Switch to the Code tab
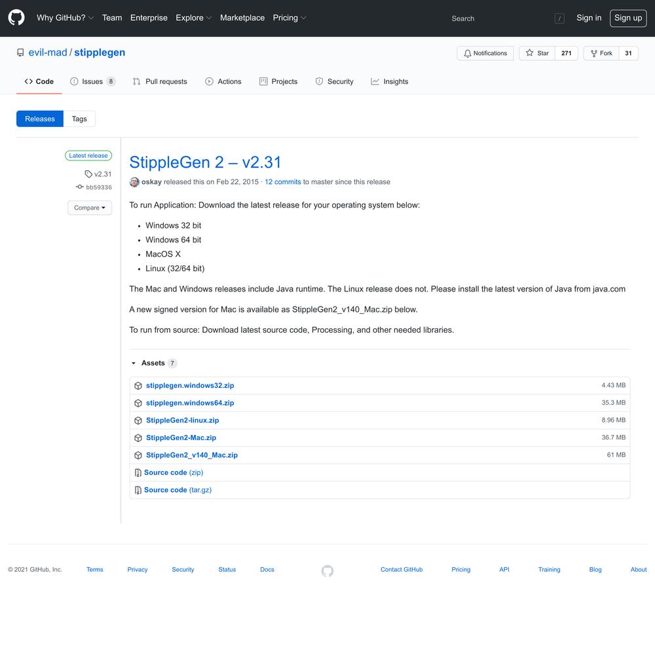Screen dimensions: 655x655 [x=39, y=81]
